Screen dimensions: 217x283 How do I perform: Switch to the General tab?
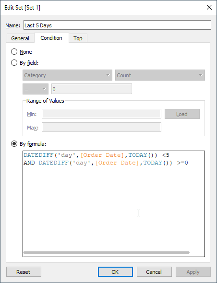[20, 38]
